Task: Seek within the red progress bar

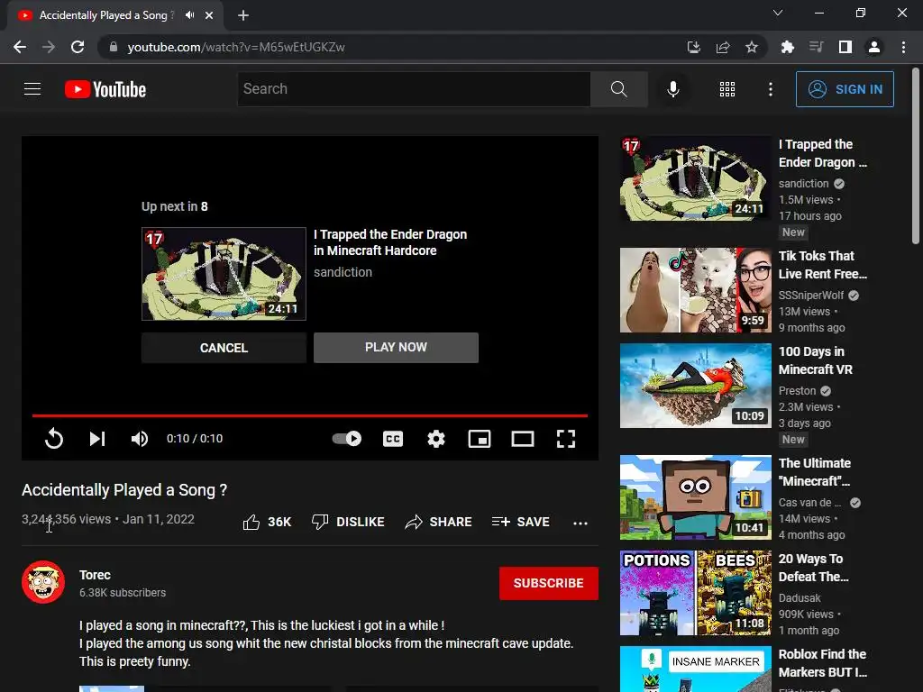Action: click(x=310, y=415)
